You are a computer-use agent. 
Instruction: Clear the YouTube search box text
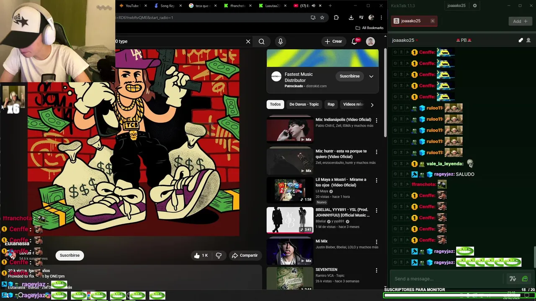248,41
